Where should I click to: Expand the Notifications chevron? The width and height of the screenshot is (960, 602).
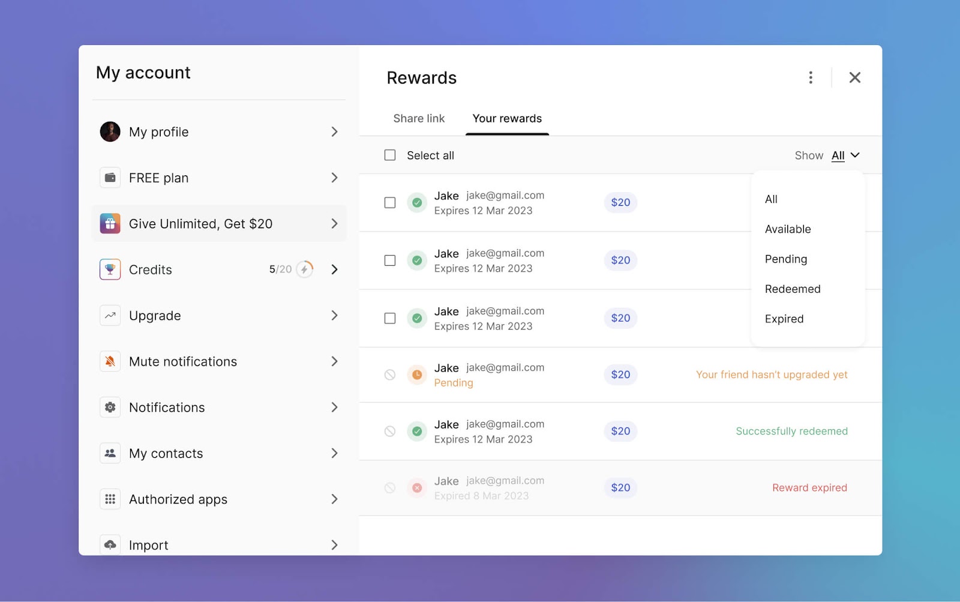(x=334, y=407)
